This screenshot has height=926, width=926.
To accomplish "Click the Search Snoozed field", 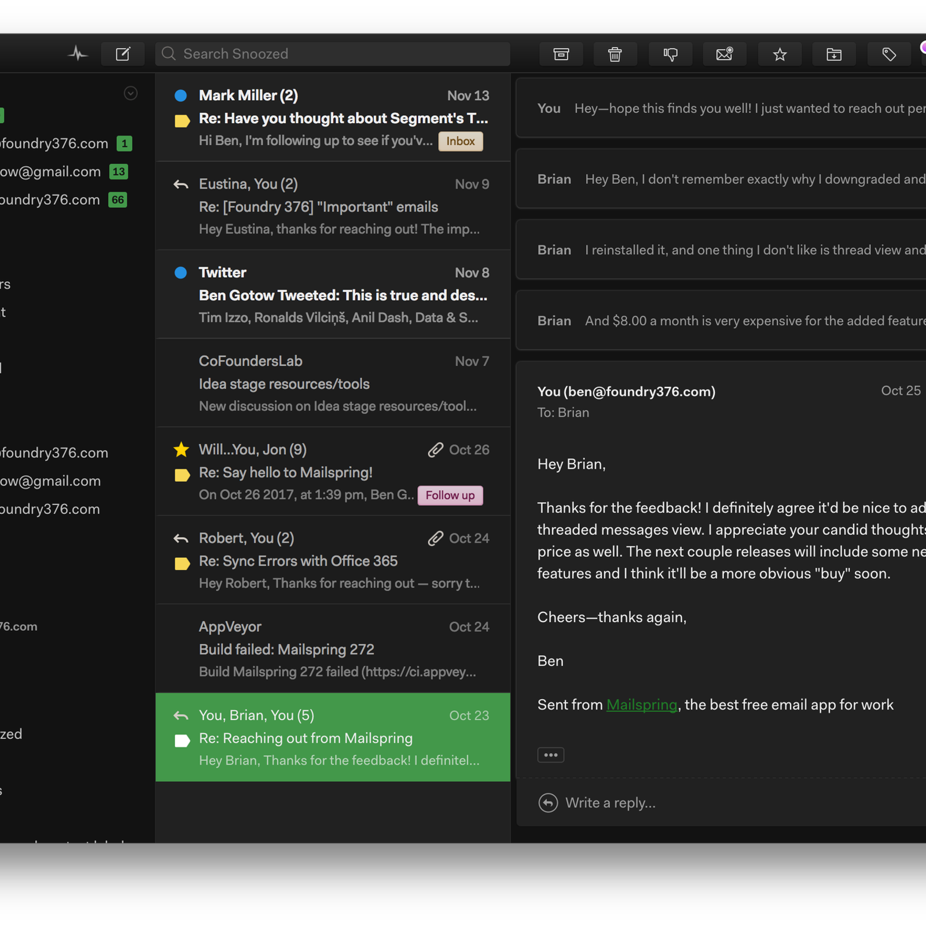I will click(x=333, y=54).
